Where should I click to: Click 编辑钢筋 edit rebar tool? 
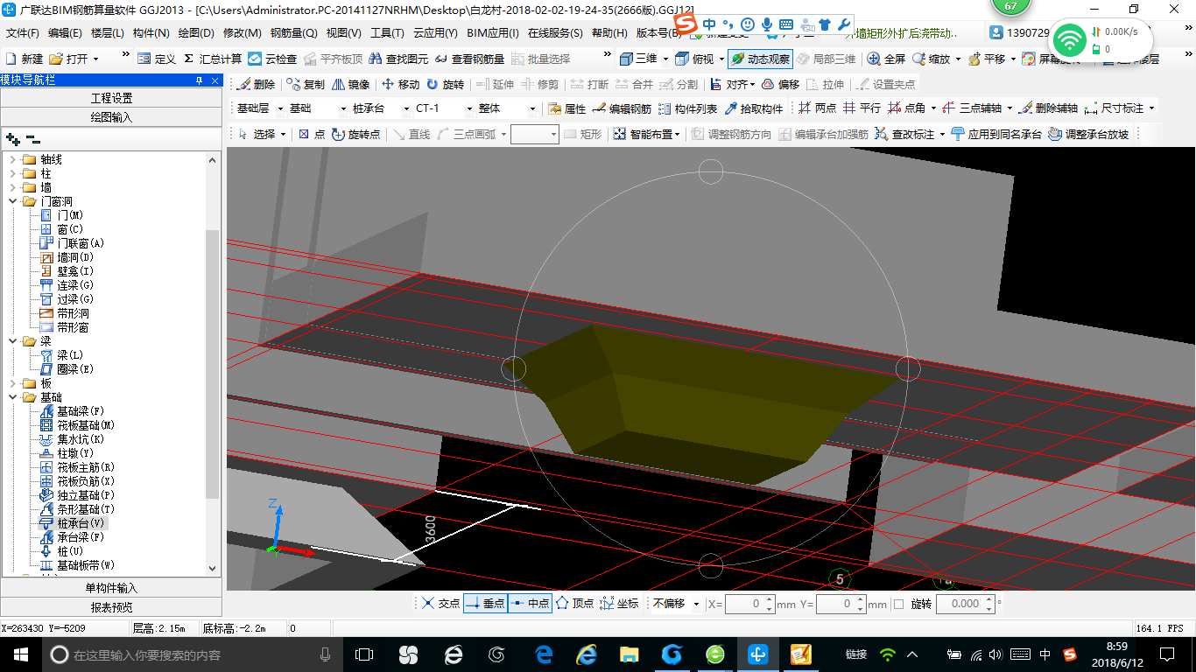pos(622,108)
